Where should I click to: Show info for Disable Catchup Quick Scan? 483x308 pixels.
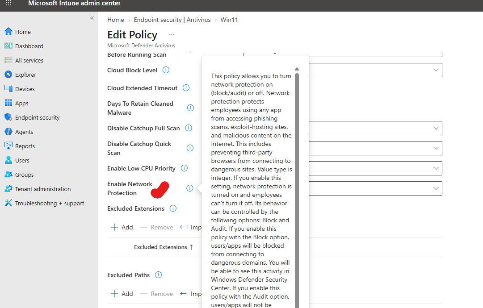tap(190, 148)
